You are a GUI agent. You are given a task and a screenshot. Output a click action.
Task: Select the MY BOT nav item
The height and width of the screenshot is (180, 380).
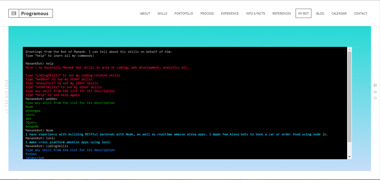pyautogui.click(x=303, y=13)
